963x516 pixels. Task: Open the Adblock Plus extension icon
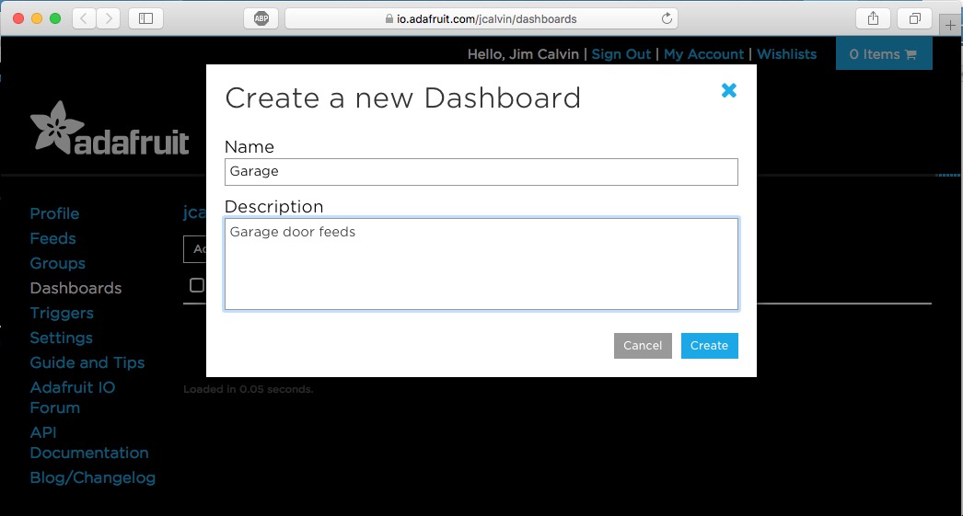[261, 18]
